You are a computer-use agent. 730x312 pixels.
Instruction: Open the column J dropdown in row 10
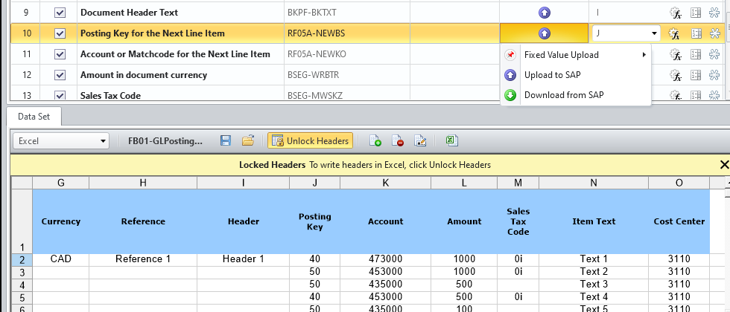click(654, 33)
